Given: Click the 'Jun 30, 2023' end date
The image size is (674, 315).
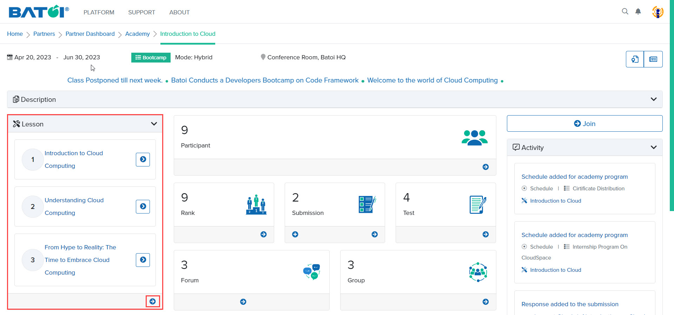Looking at the screenshot, I should click(82, 57).
